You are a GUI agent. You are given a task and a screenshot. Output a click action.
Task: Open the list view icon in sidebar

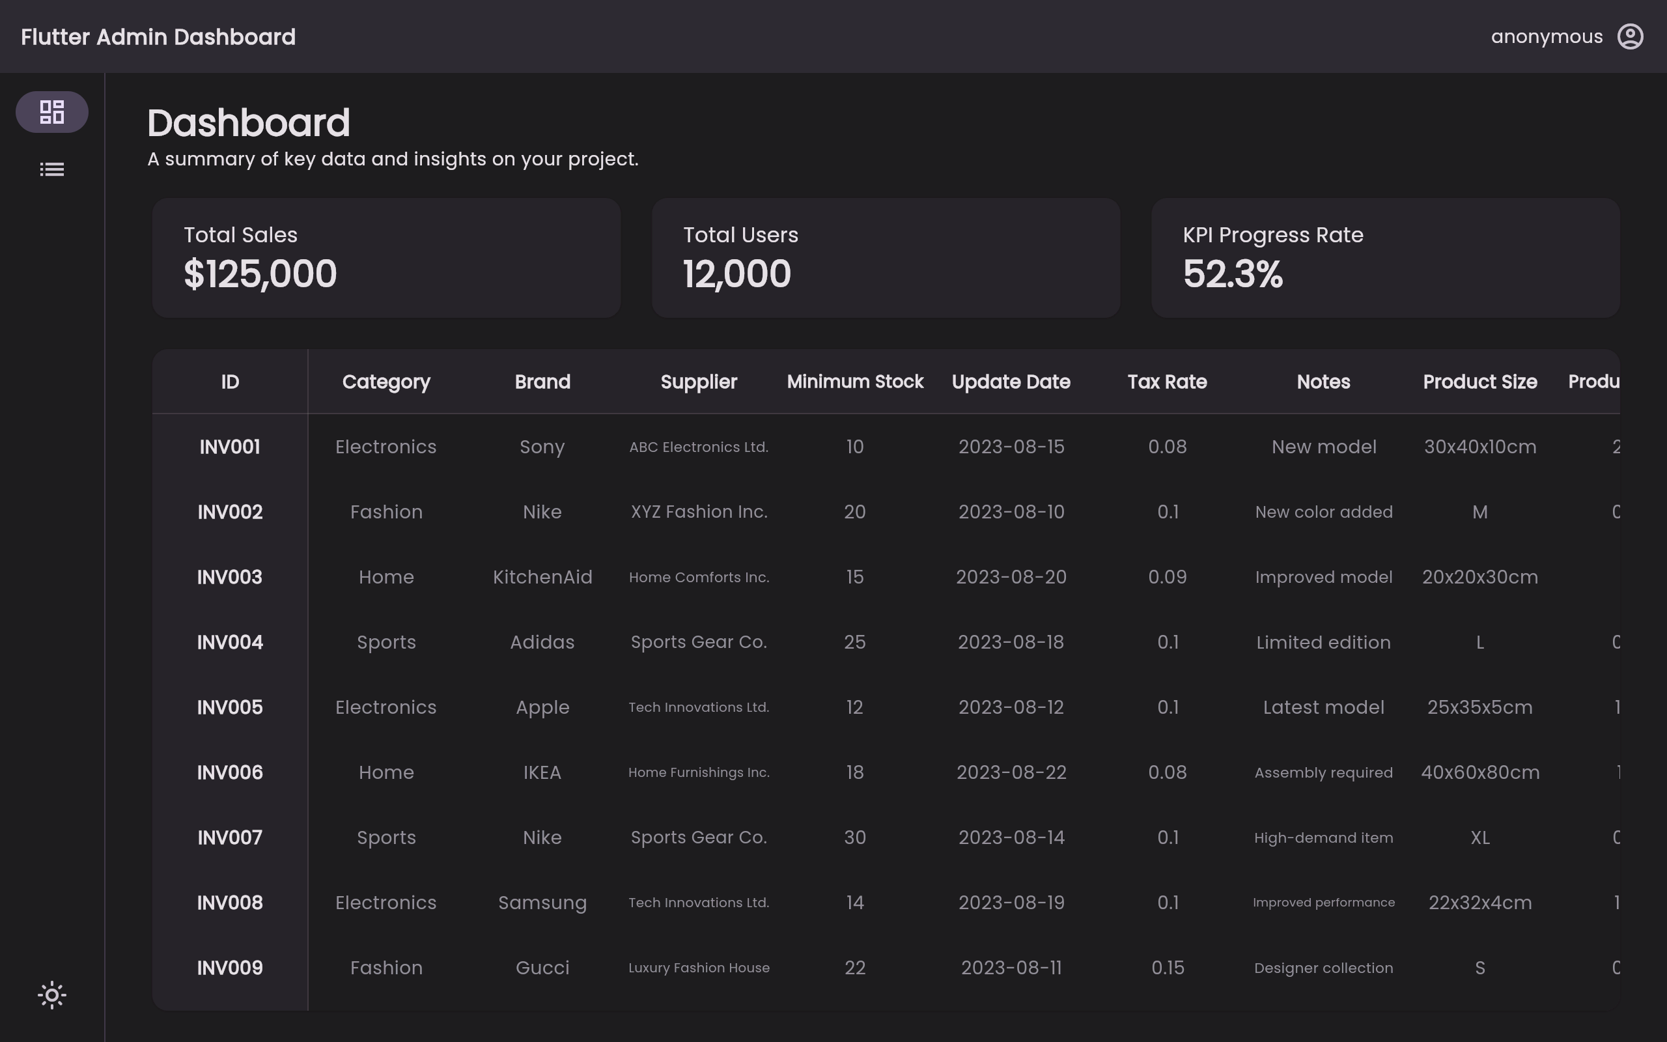51,169
